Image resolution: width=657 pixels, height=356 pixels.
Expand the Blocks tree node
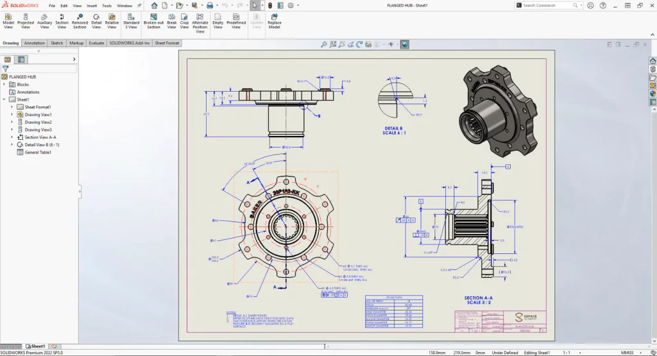click(x=4, y=85)
